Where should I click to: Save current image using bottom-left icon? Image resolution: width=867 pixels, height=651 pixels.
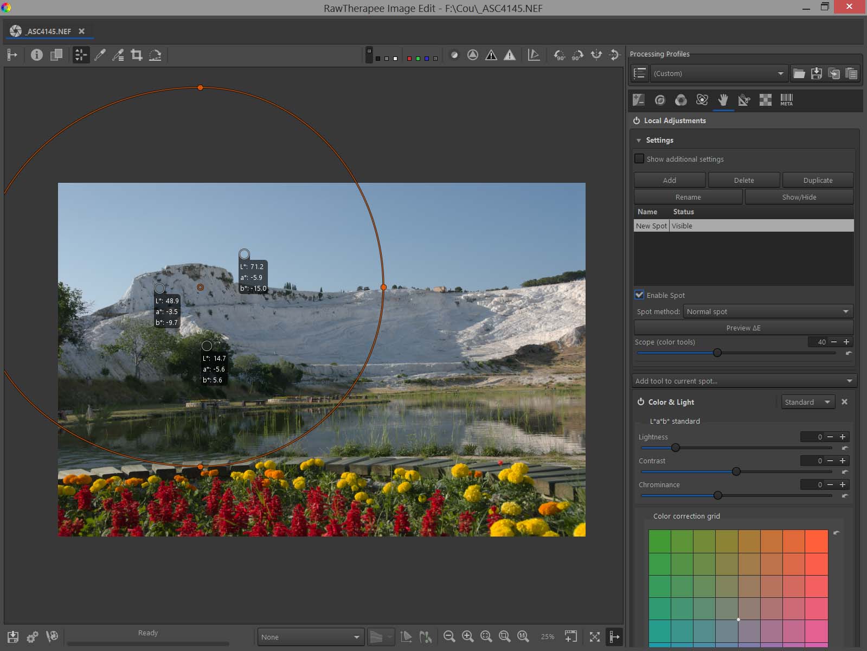(x=13, y=636)
